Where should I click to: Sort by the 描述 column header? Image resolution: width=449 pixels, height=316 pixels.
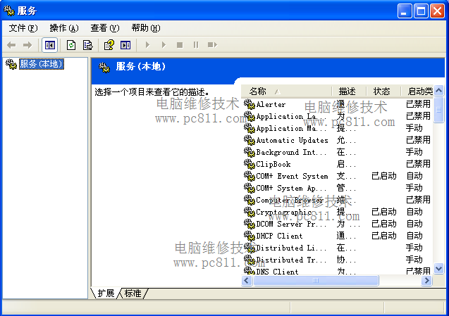click(x=349, y=91)
